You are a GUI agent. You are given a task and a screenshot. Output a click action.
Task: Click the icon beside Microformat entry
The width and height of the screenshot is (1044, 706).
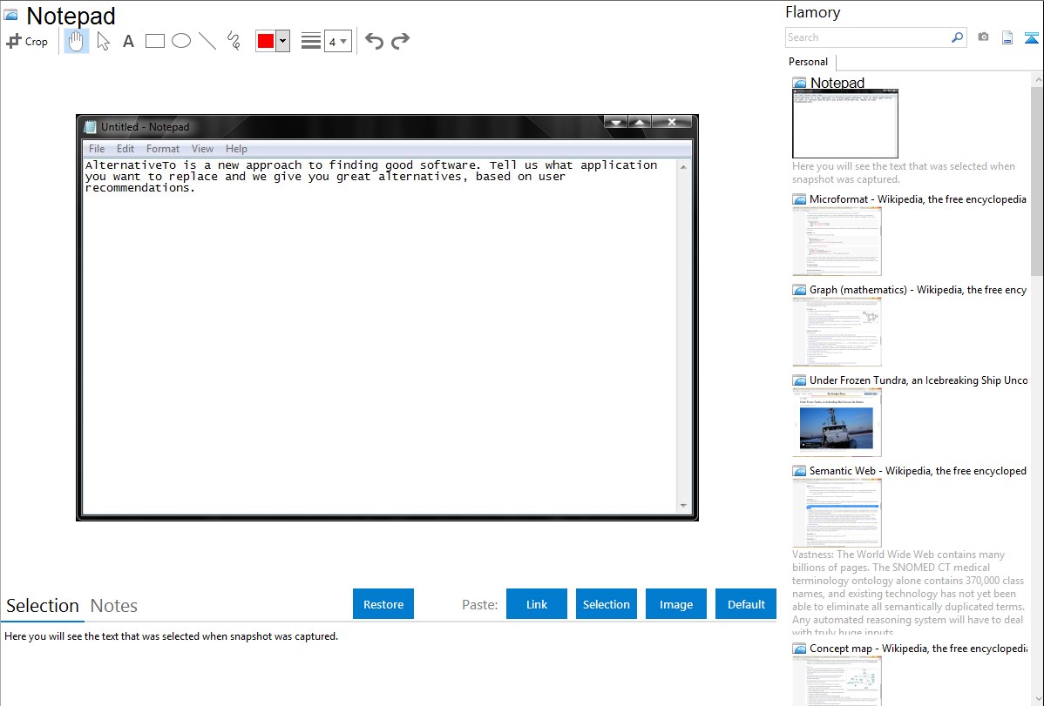(800, 199)
